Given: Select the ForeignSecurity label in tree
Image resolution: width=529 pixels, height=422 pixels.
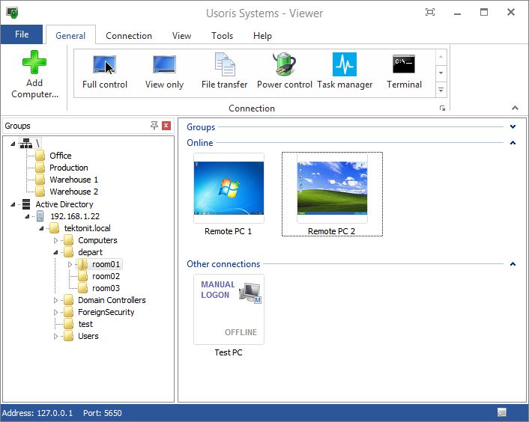Looking at the screenshot, I should point(106,312).
